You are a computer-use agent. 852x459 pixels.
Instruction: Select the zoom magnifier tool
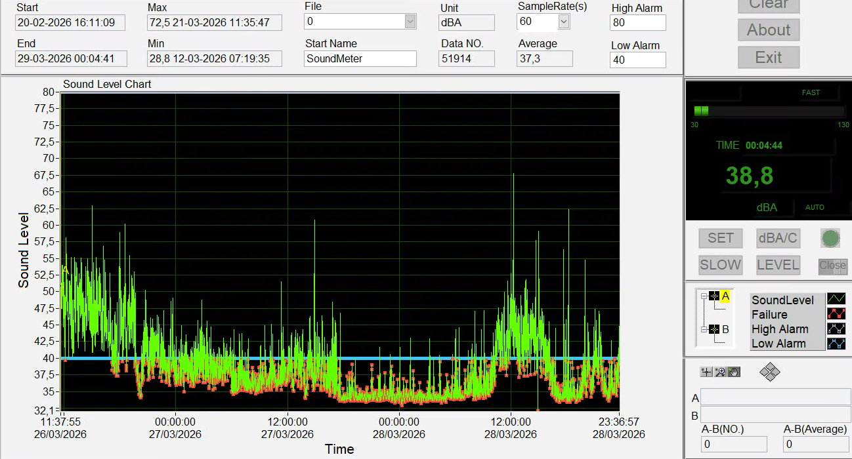[x=720, y=372]
